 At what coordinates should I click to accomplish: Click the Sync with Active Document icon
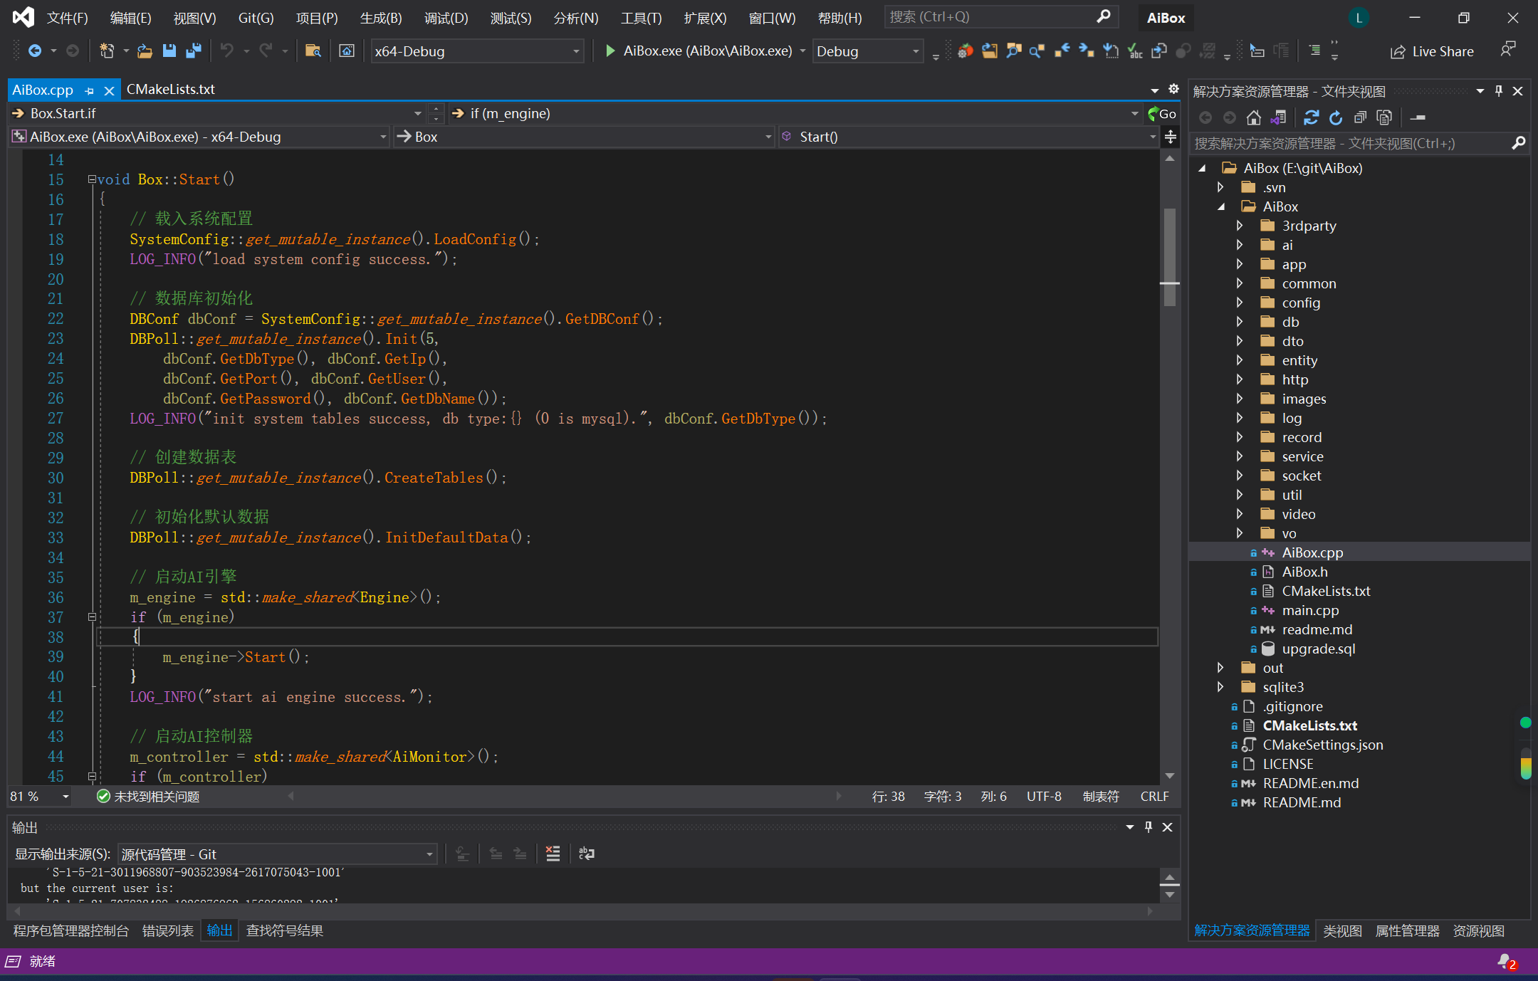(x=1311, y=117)
